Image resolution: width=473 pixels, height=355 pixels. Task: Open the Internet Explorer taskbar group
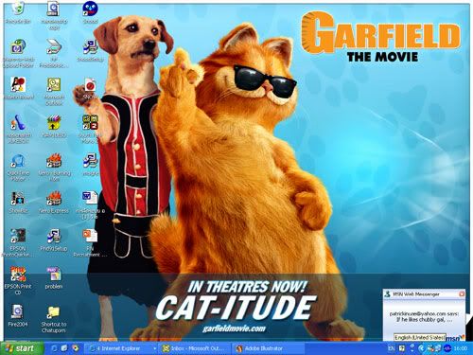tap(122, 348)
